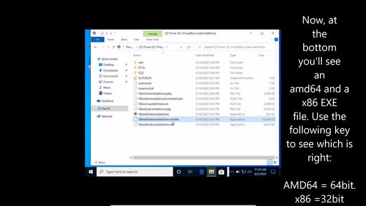Click the horizontal scrollbar left arrow
The image size is (366, 206).
(x=131, y=158)
